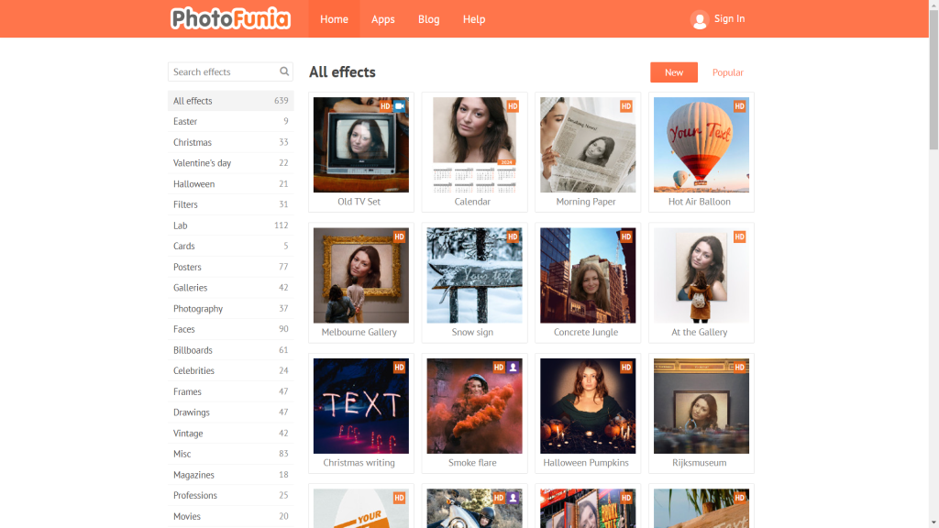Click the PhotoFunia logo

230,18
